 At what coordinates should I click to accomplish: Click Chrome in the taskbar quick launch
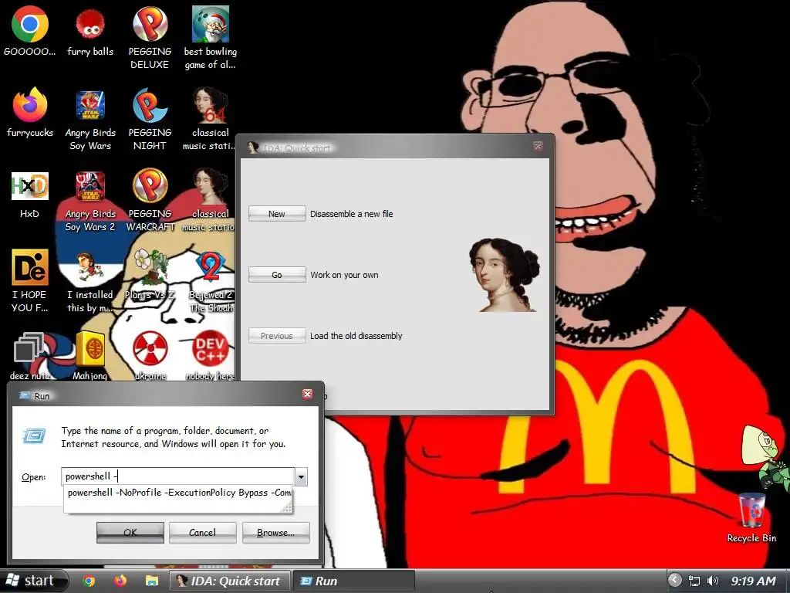(x=89, y=581)
